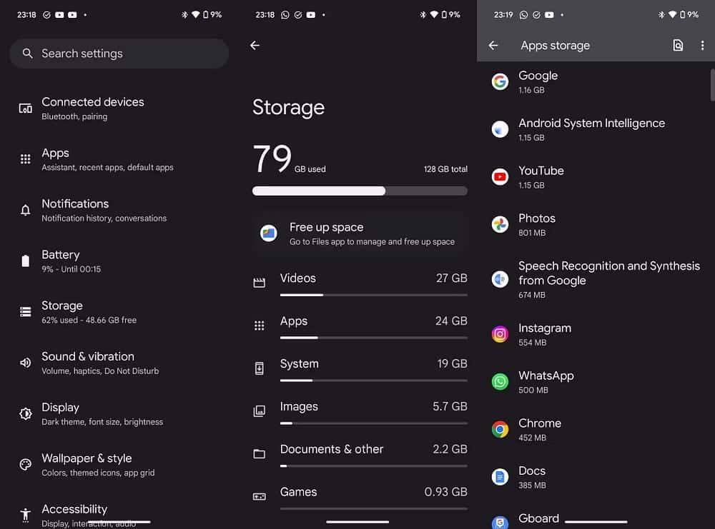715x529 pixels.
Task: Tap the Instagram app icon
Action: pos(500,334)
